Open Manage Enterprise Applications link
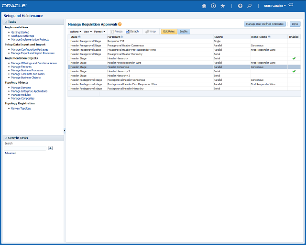306x245 pixels. point(29,91)
